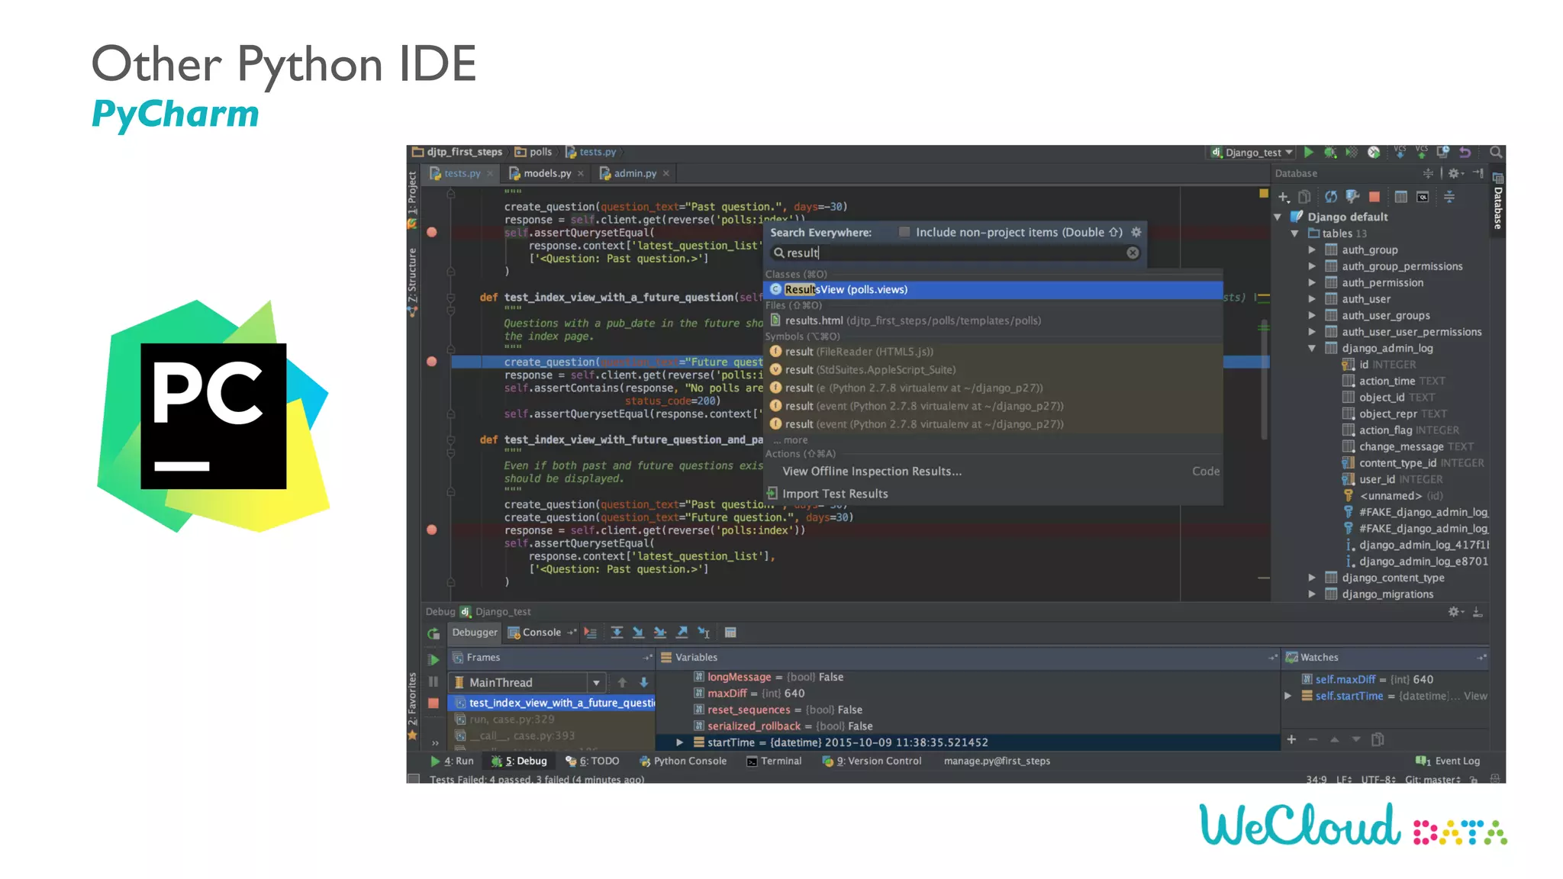The image size is (1563, 879).
Task: Open Debug panel settings gear
Action: [1455, 612]
